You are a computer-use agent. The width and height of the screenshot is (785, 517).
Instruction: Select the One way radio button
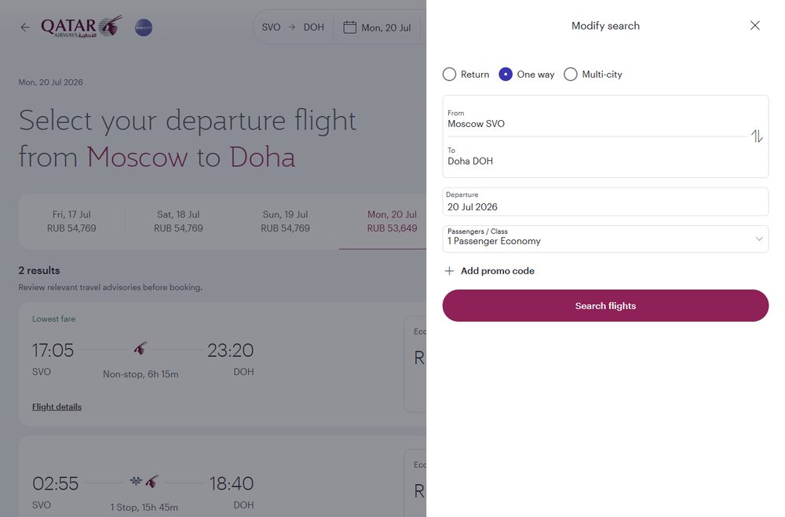[x=506, y=74]
